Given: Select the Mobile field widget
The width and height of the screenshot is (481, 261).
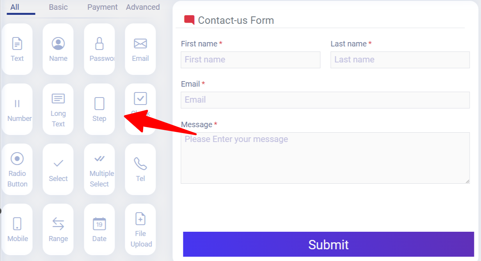Looking at the screenshot, I should click(x=17, y=229).
